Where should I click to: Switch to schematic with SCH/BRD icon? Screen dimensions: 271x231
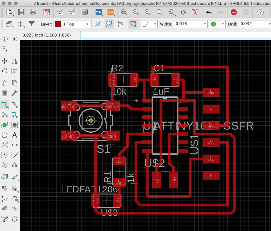[x=47, y=12]
